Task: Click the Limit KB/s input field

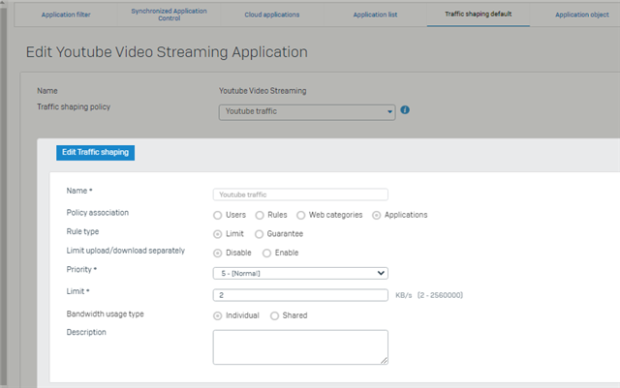Action: pos(300,295)
